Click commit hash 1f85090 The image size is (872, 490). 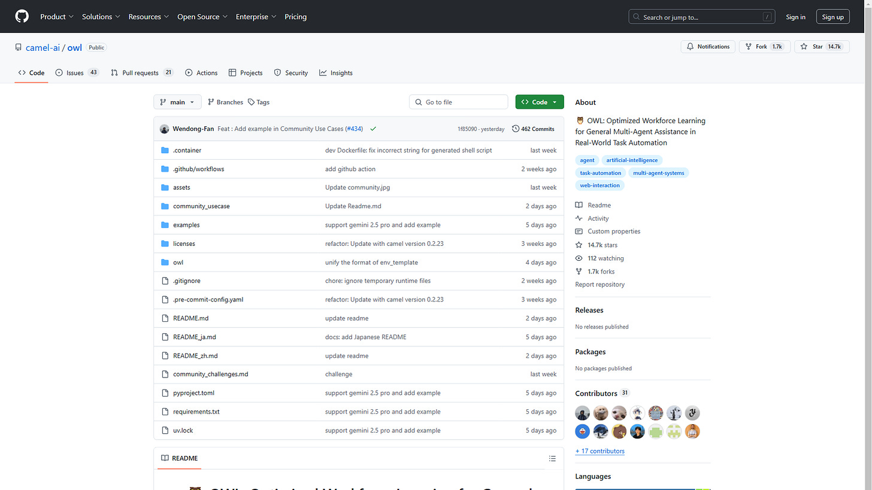tap(468, 129)
